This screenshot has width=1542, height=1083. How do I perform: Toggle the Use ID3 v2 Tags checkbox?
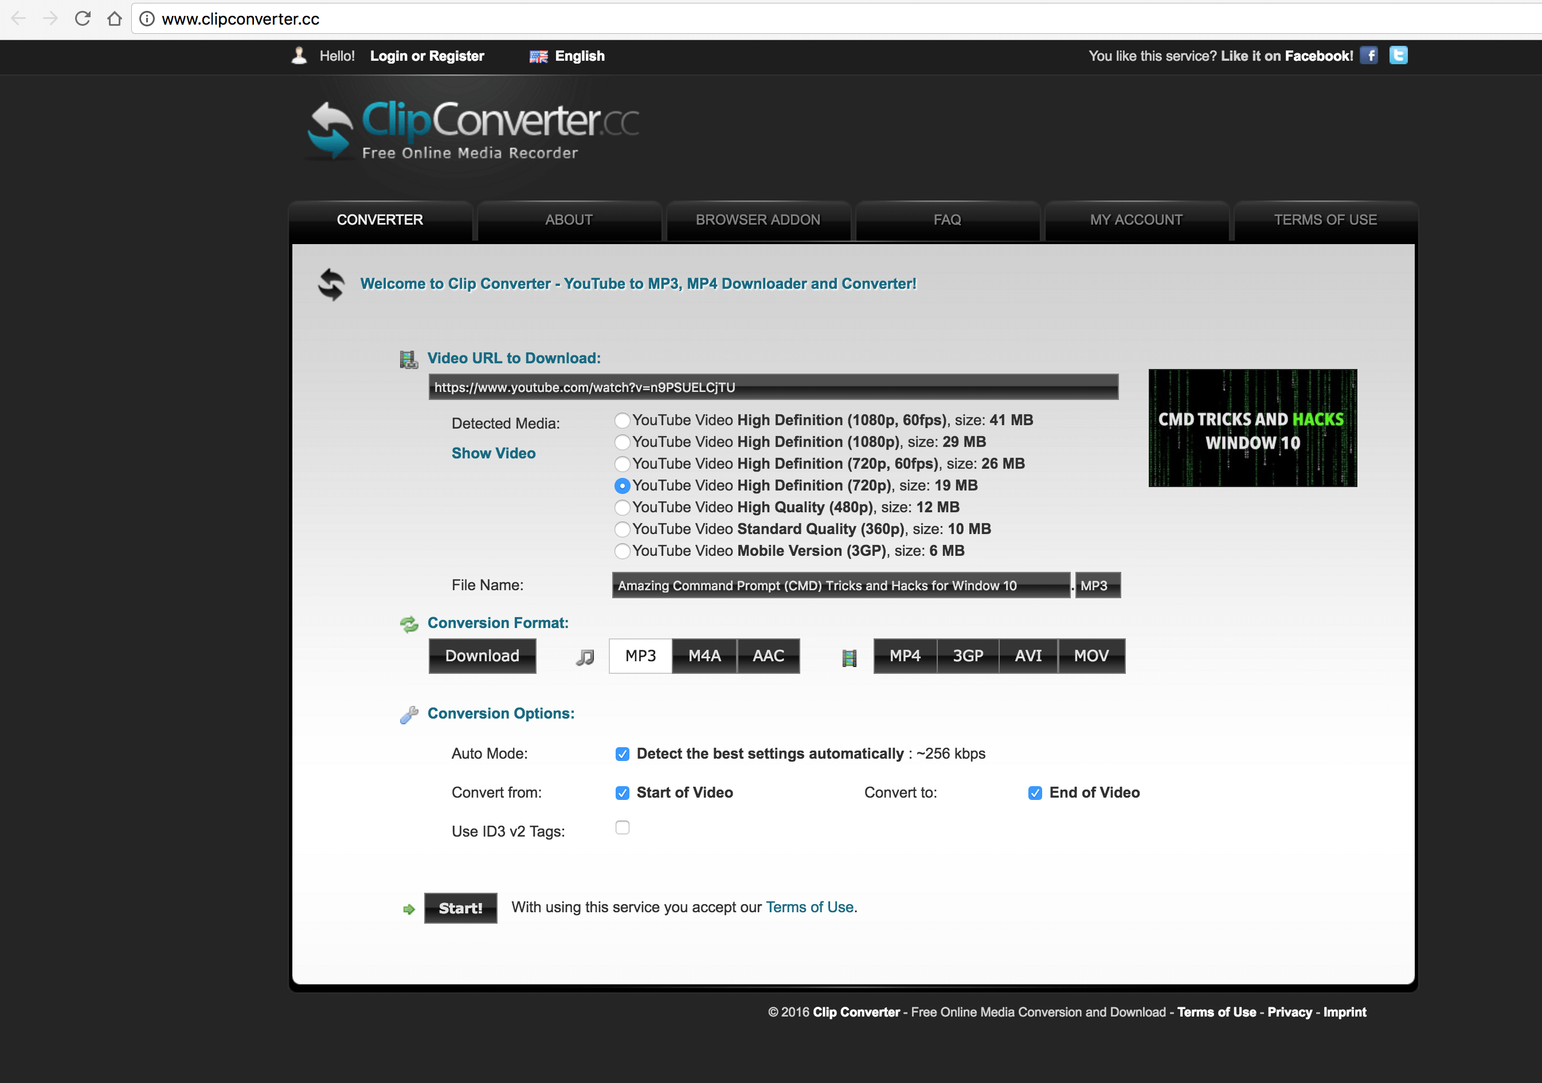click(621, 831)
